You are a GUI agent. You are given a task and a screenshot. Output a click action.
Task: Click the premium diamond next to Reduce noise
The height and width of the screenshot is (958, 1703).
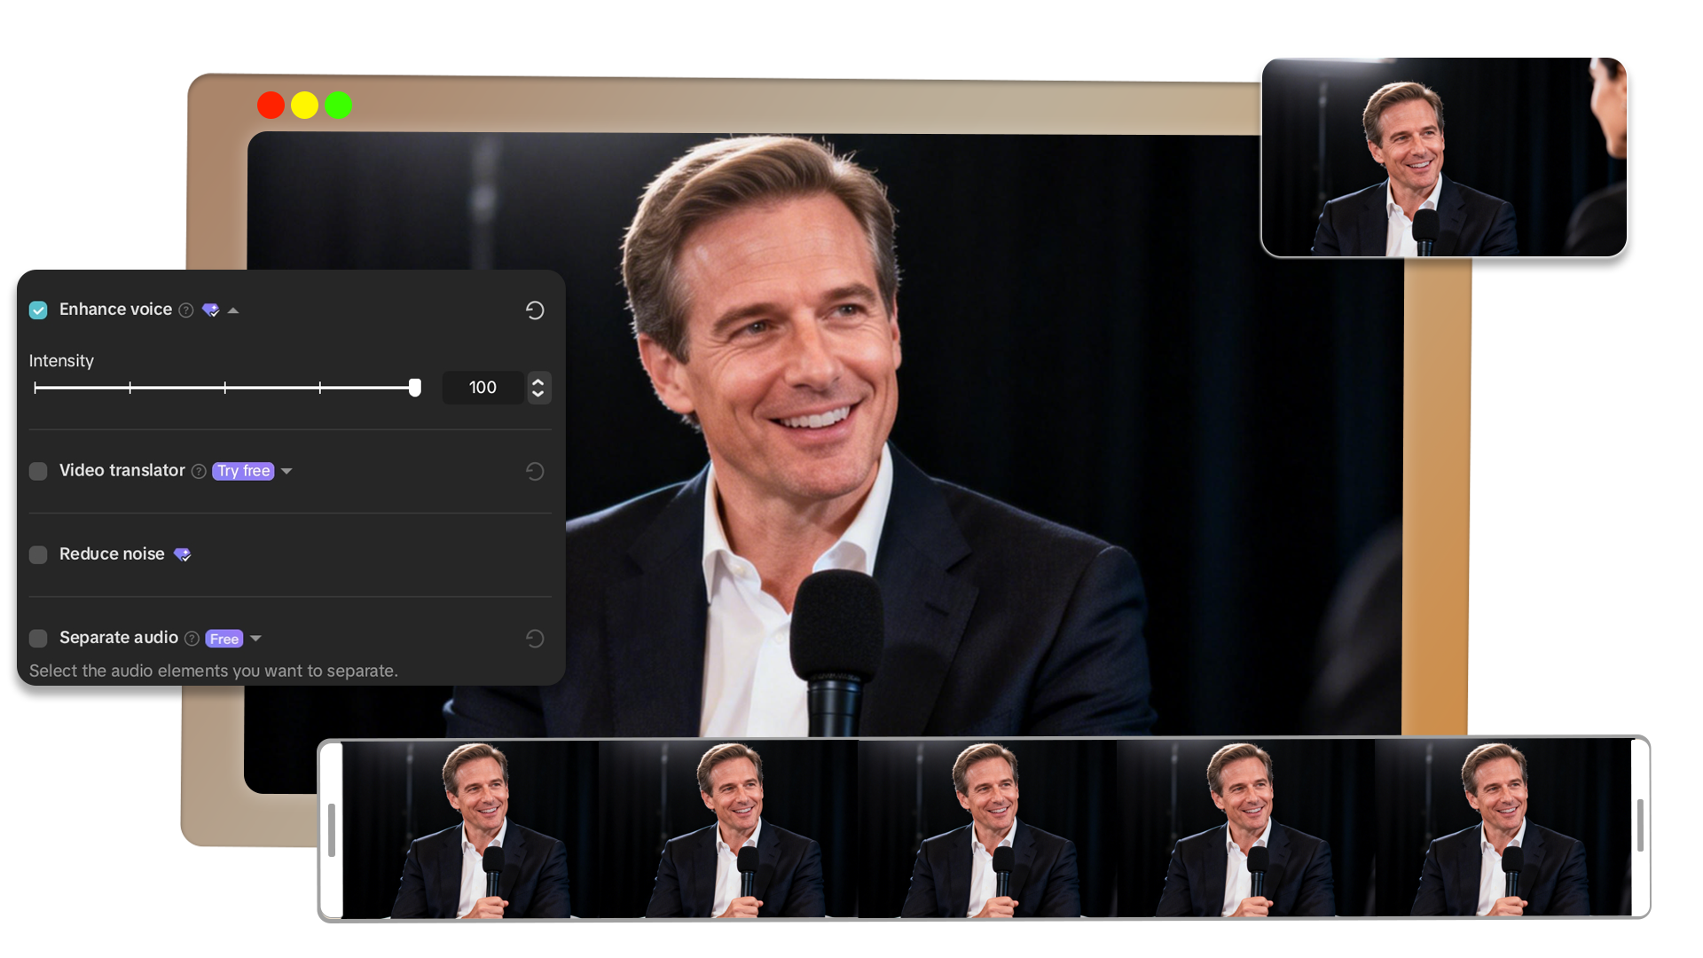click(183, 554)
